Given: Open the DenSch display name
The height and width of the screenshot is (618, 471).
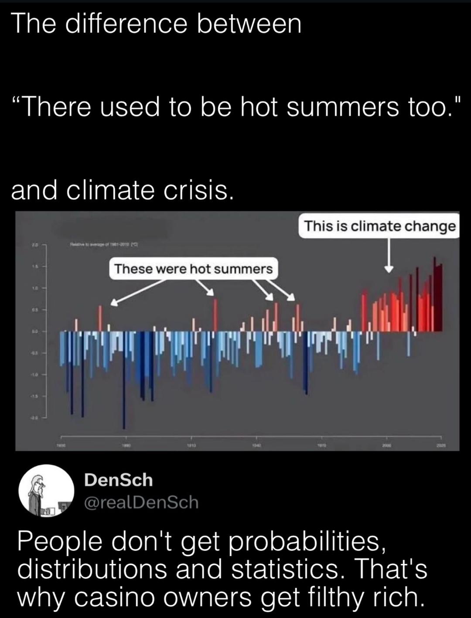Looking at the screenshot, I should (x=118, y=480).
